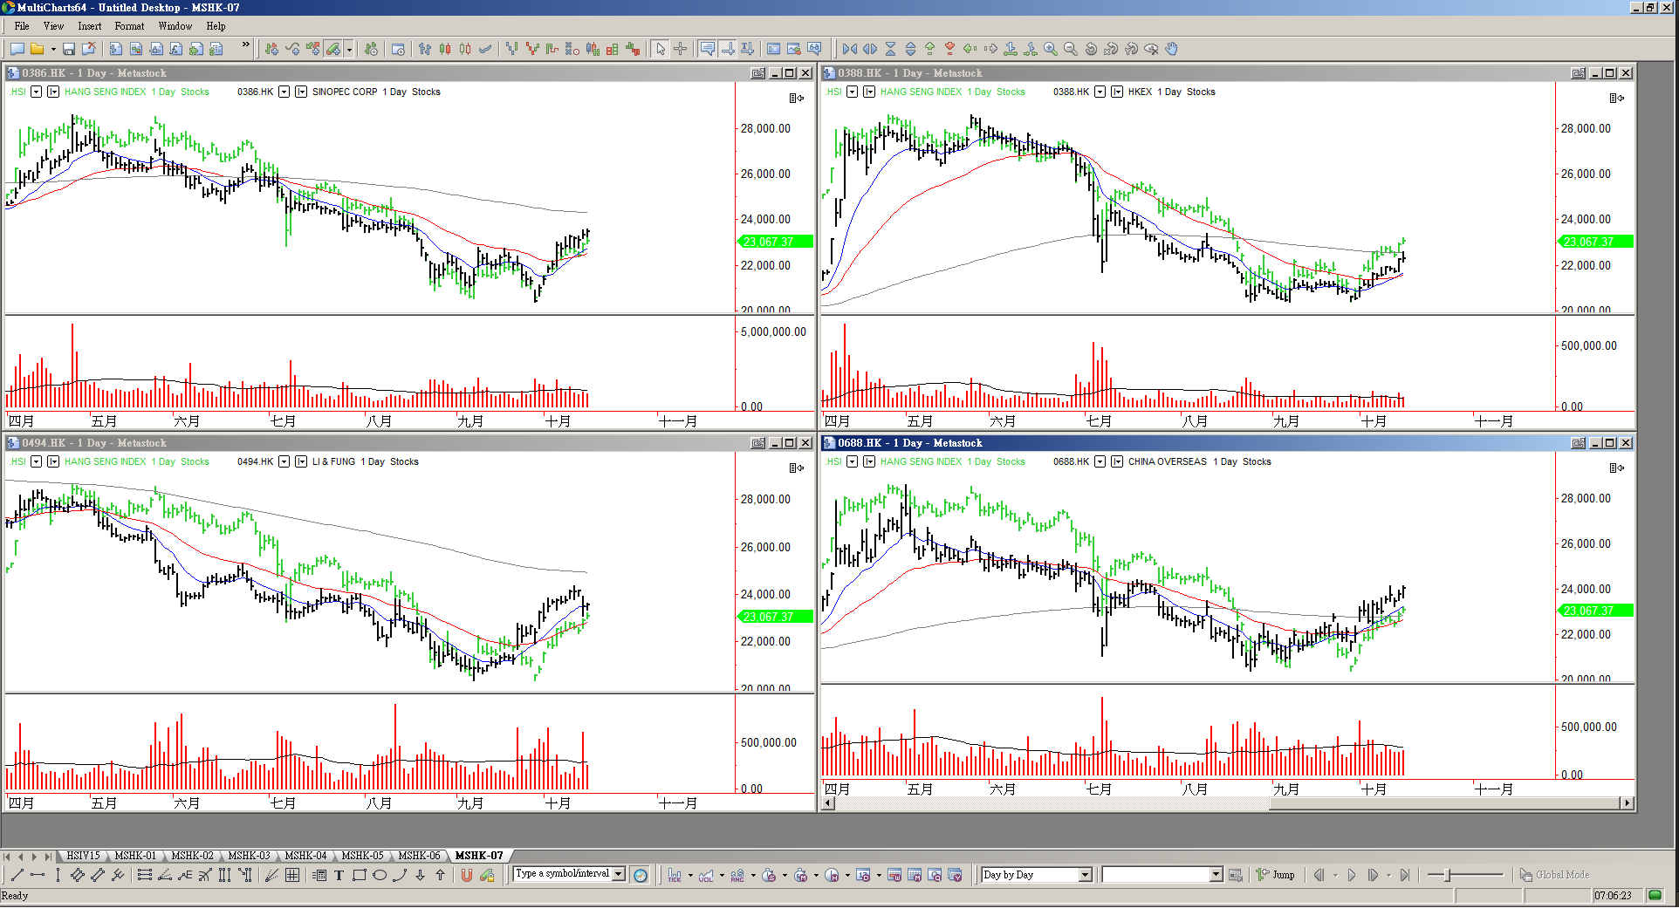1679x922 pixels.
Task: Toggle the magnet snap drawing mode
Action: coord(467,875)
